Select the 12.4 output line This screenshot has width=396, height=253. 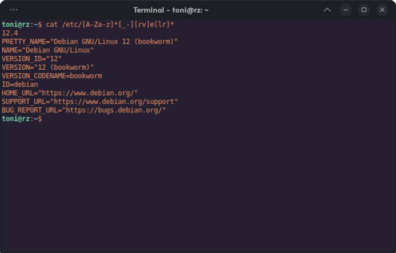(x=10, y=33)
